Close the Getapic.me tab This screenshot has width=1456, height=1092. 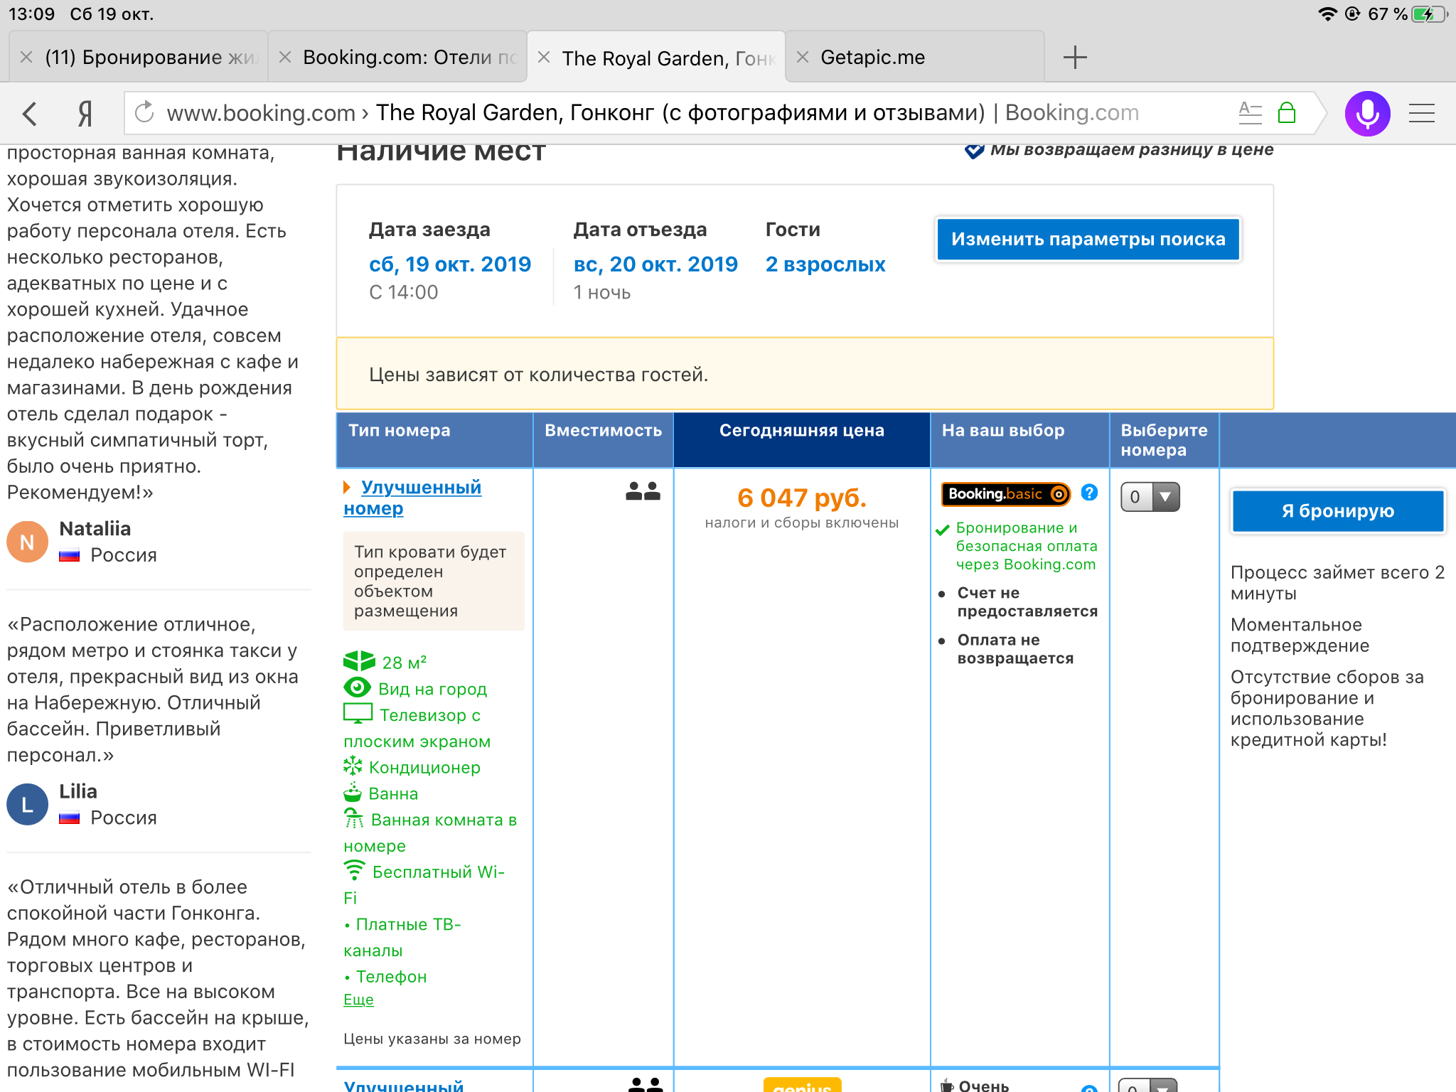point(803,57)
